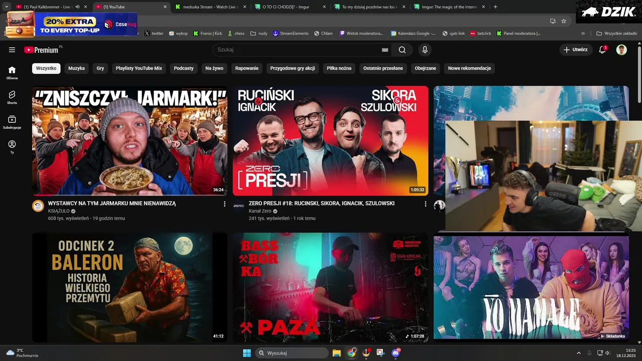Open the Franio | Kick bookmark
The width and height of the screenshot is (642, 361).
click(208, 34)
